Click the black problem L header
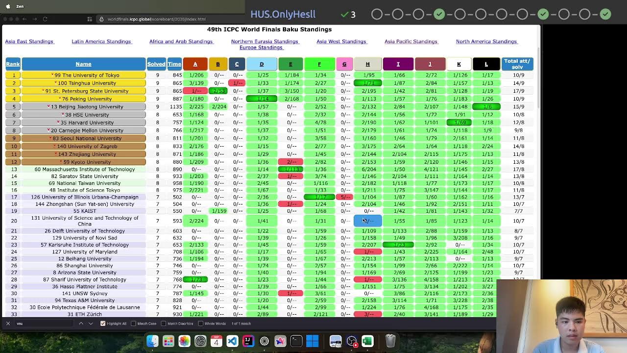The width and height of the screenshot is (627, 353). point(486,64)
